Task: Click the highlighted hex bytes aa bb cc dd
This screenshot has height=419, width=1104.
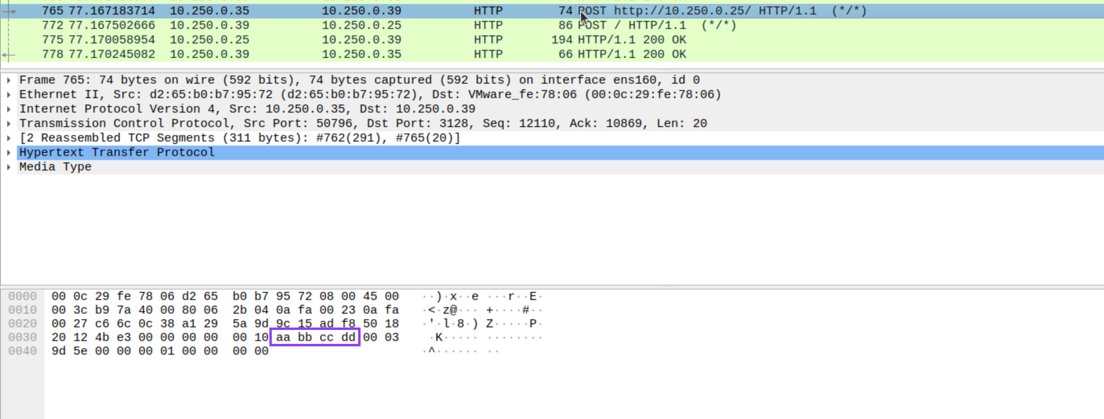Action: [x=315, y=337]
